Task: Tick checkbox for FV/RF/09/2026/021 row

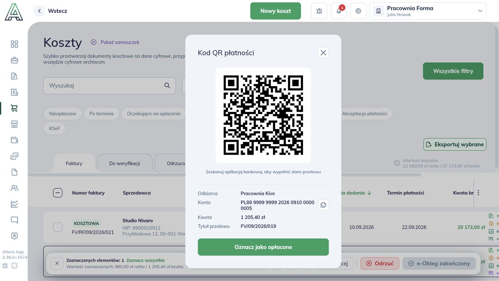Action: click(58, 227)
